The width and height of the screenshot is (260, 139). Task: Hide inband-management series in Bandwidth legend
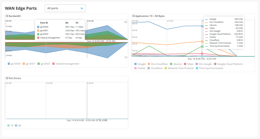click(x=66, y=64)
